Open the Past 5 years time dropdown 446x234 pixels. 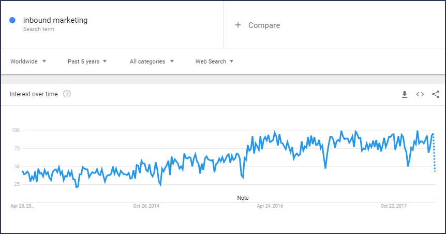(87, 61)
